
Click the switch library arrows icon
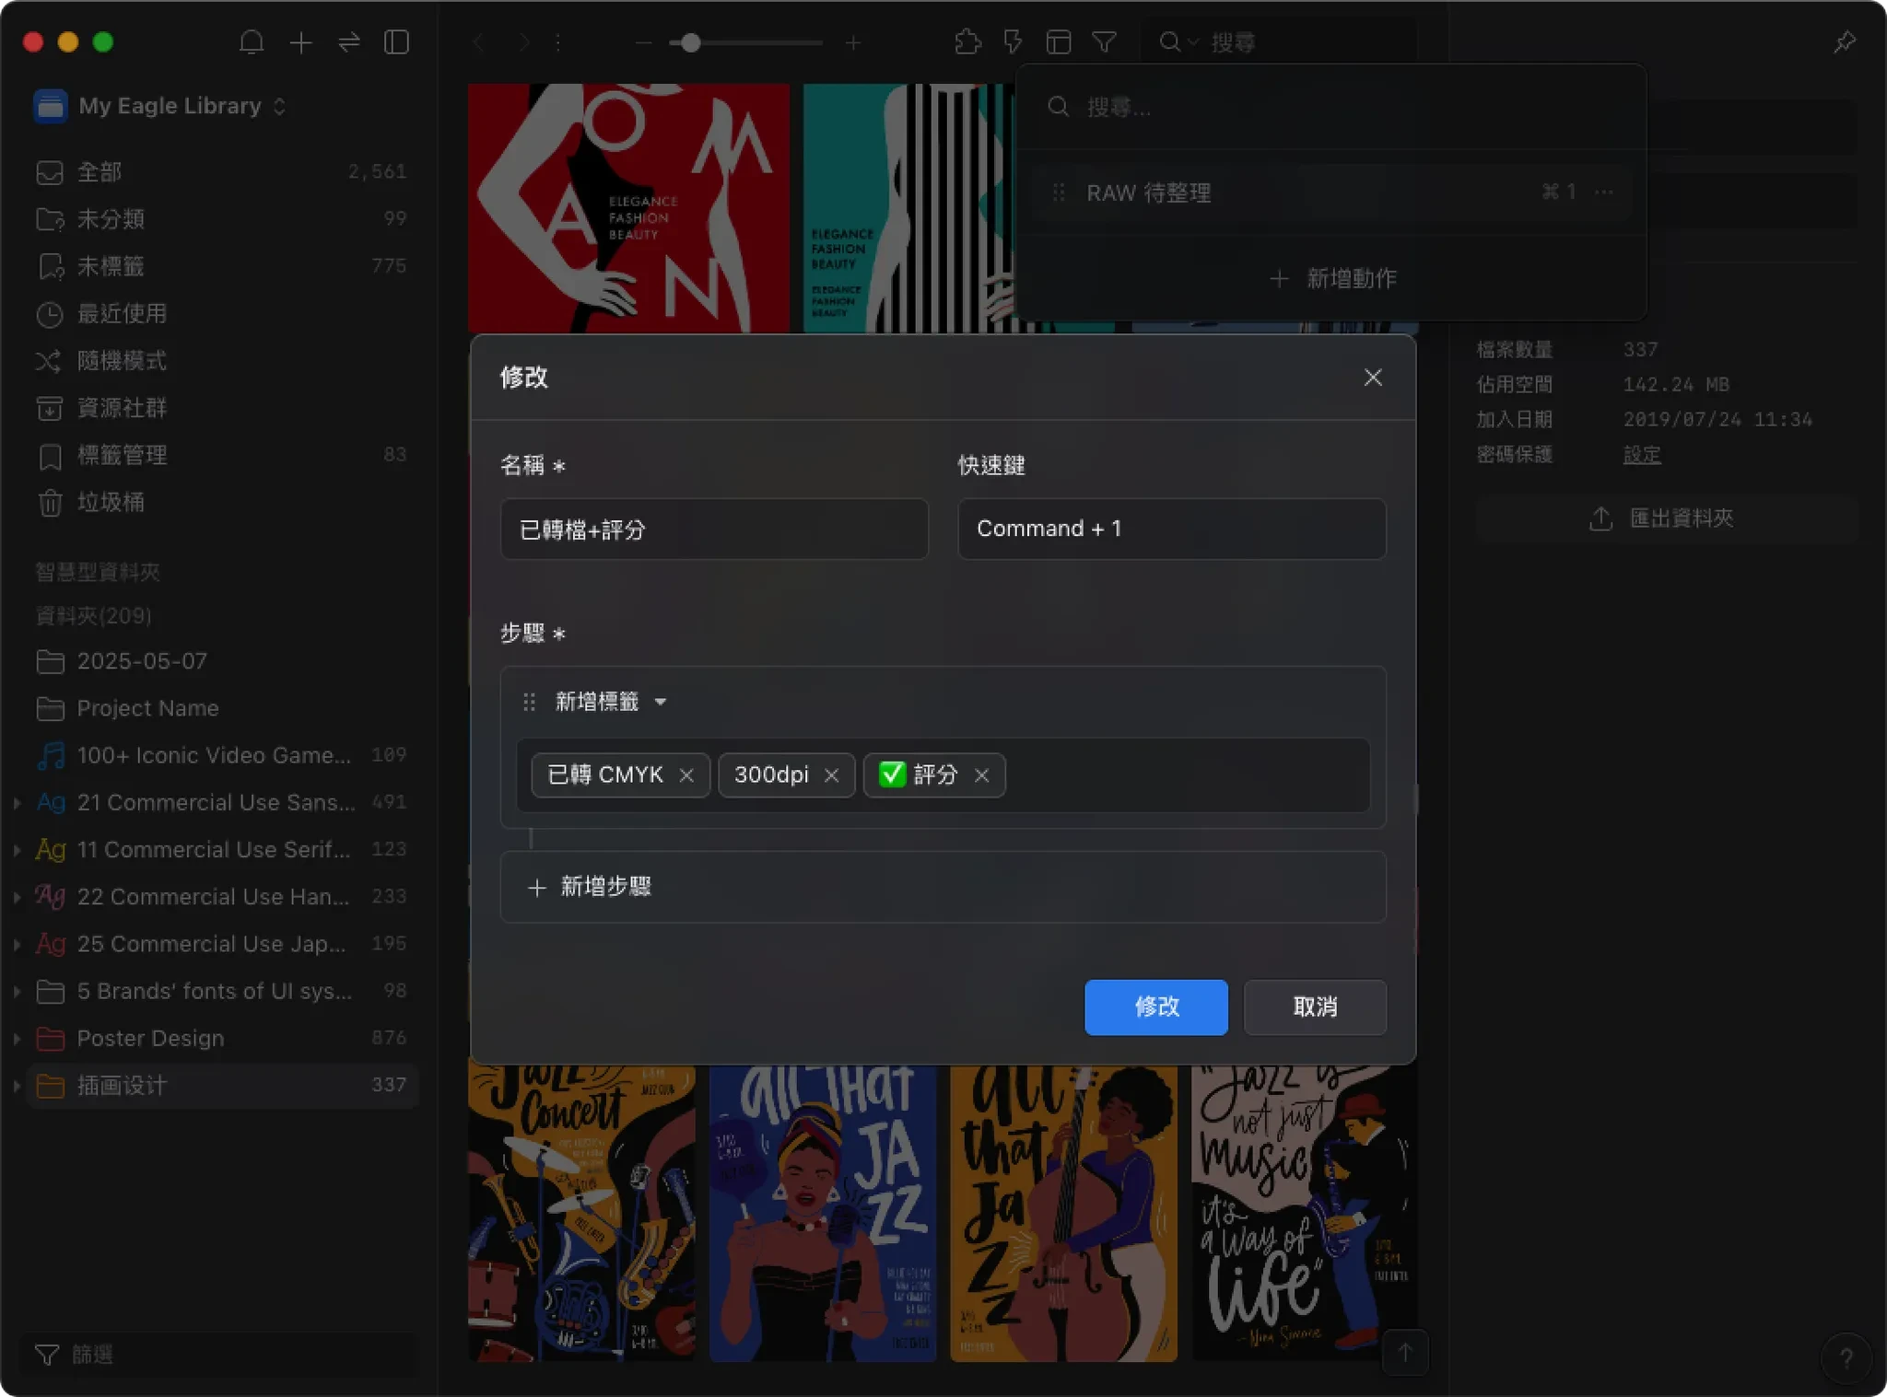click(x=349, y=42)
